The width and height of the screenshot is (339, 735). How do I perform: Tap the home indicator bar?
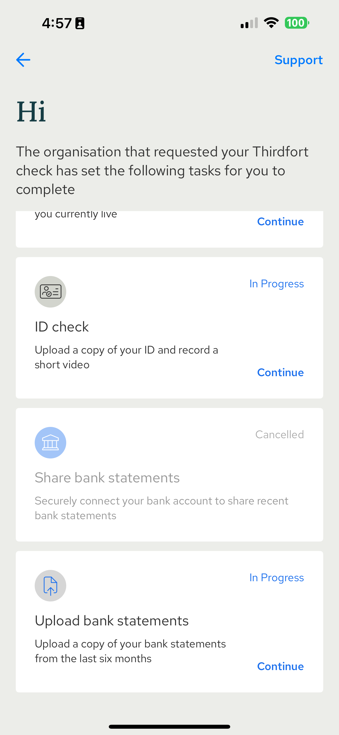pyautogui.click(x=169, y=726)
